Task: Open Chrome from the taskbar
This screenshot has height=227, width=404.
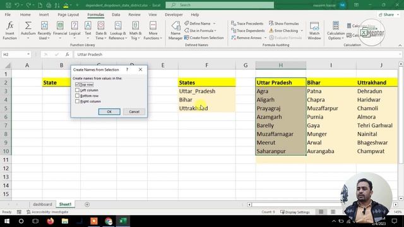Action: (109, 221)
